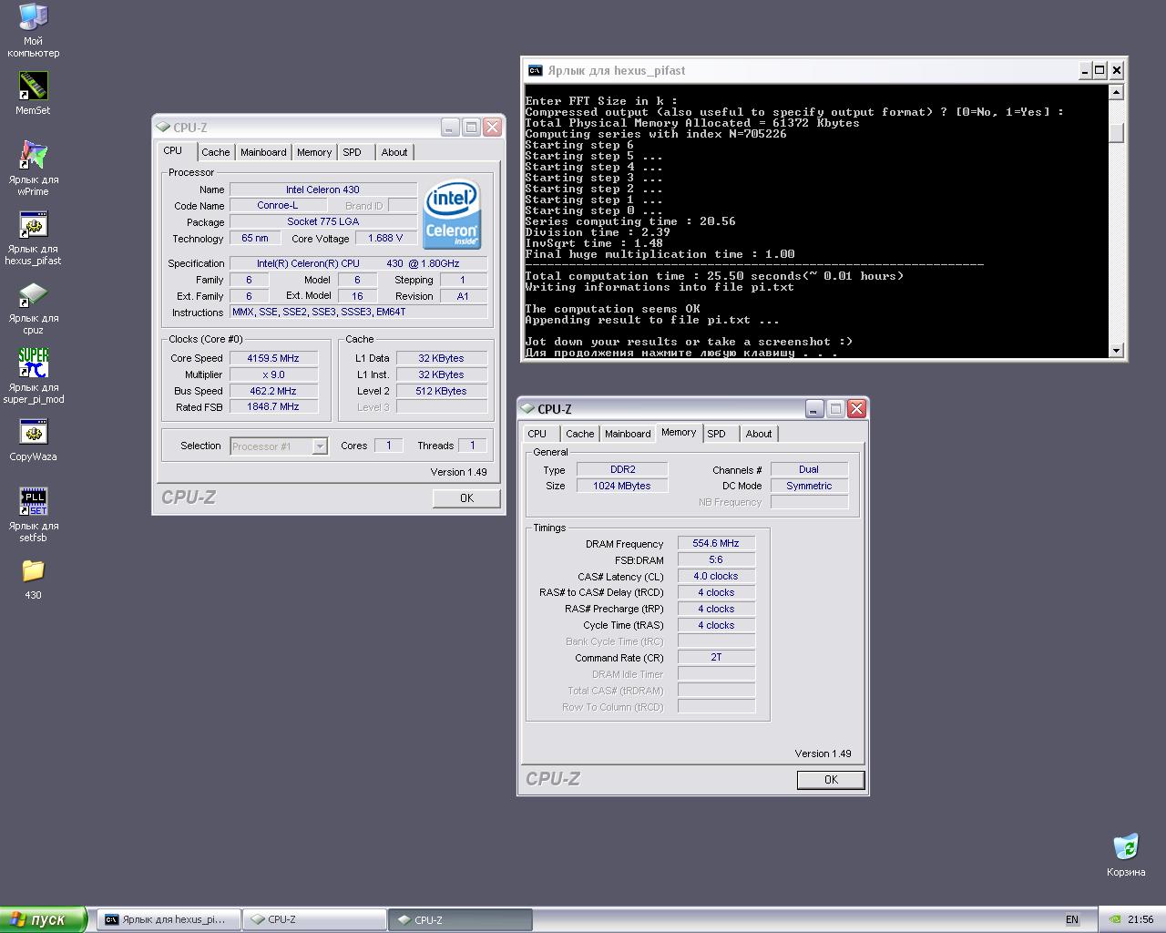Image resolution: width=1166 pixels, height=933 pixels.
Task: Click the Instructions MMX, SSE list field
Action: pyautogui.click(x=358, y=312)
